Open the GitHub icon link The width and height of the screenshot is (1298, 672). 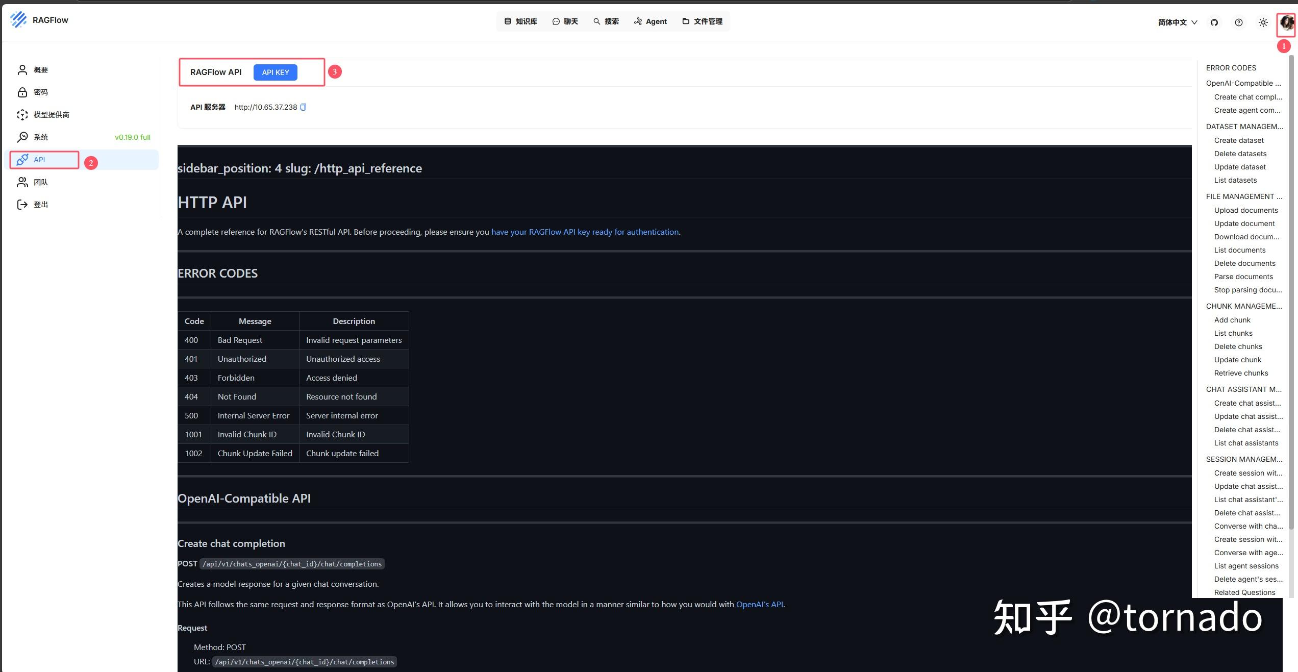(1214, 22)
